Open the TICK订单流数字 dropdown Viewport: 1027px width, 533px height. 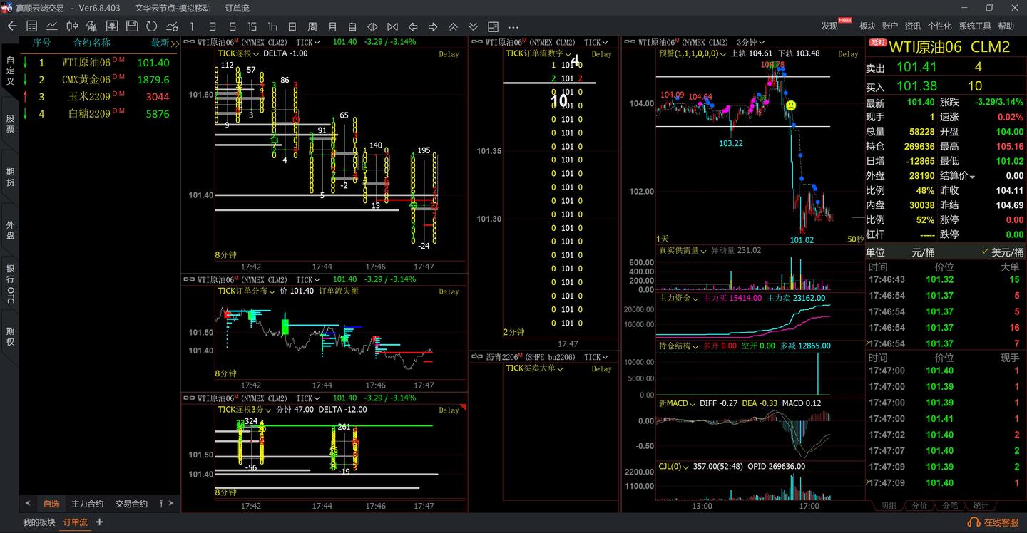(538, 53)
